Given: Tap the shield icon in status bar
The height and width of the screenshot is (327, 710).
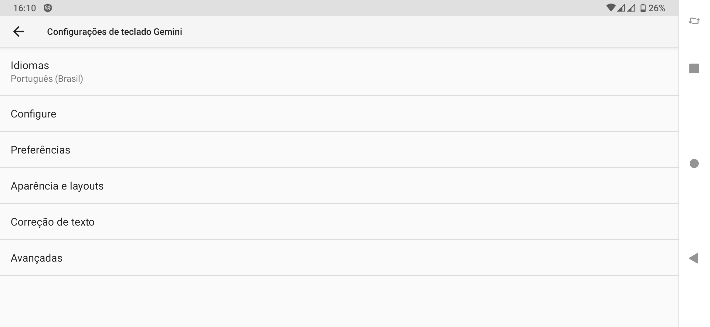Looking at the screenshot, I should click(x=48, y=8).
